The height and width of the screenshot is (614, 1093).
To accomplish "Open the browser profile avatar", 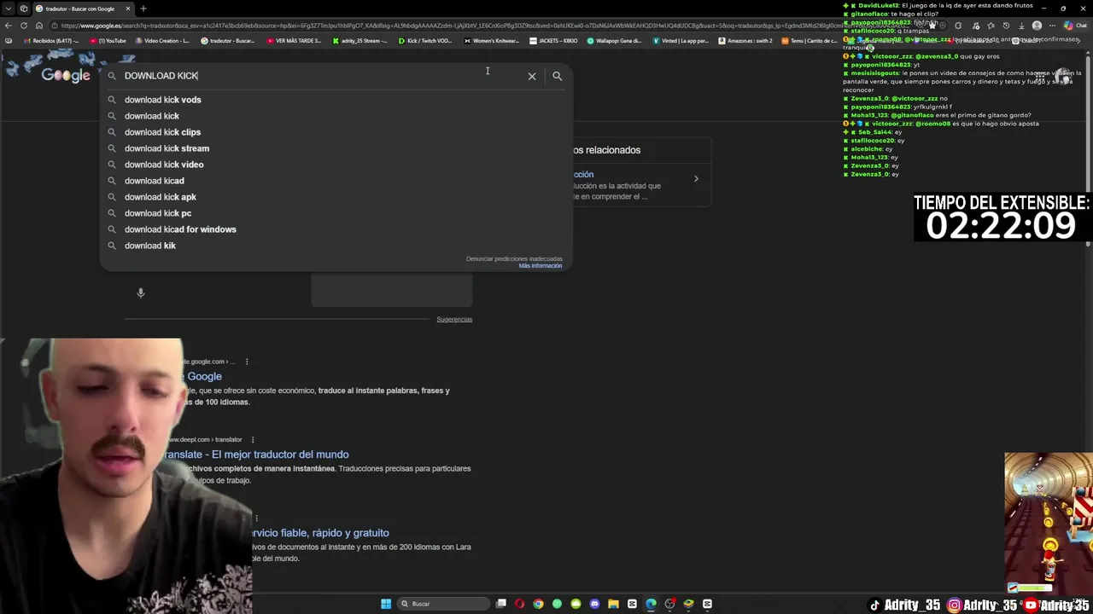I will coord(1037,26).
